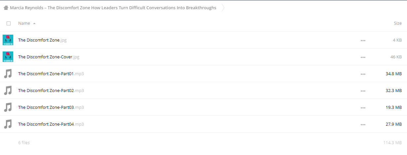Click the home icon in breadcrumb
Image resolution: width=407 pixels, height=155 pixels.
pyautogui.click(x=6, y=8)
